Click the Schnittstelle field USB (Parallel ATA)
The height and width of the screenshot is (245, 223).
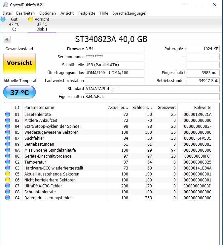coord(115,65)
